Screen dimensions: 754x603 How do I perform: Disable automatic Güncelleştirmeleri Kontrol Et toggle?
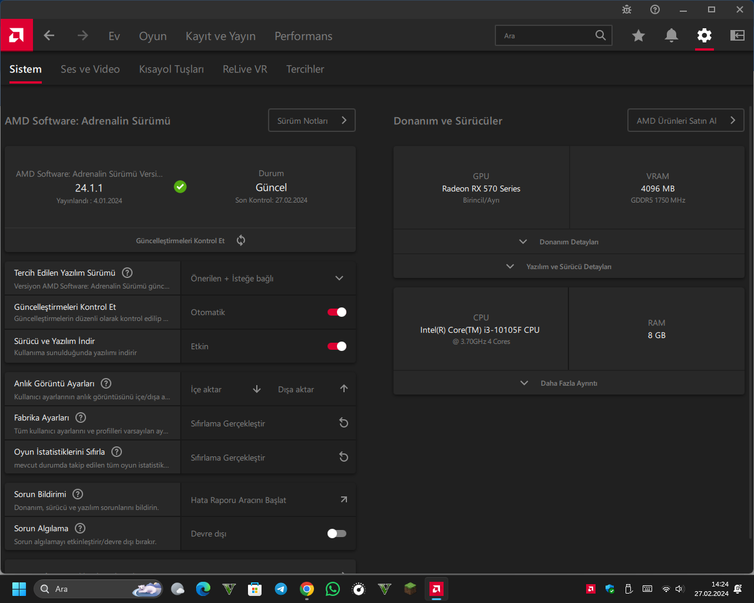[337, 312]
